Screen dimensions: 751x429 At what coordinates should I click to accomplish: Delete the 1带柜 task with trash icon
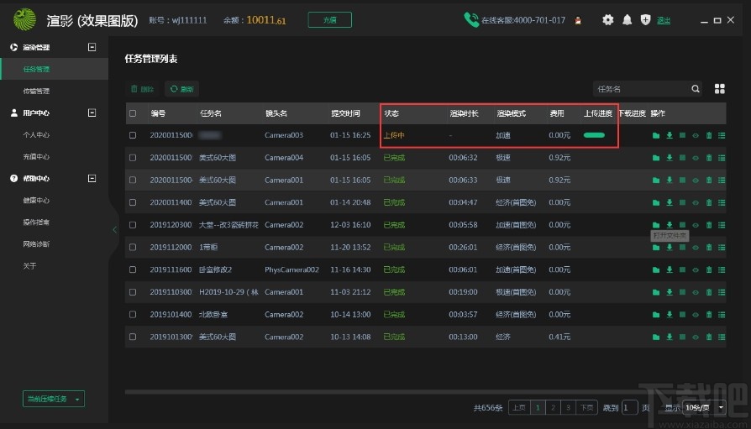coord(709,248)
